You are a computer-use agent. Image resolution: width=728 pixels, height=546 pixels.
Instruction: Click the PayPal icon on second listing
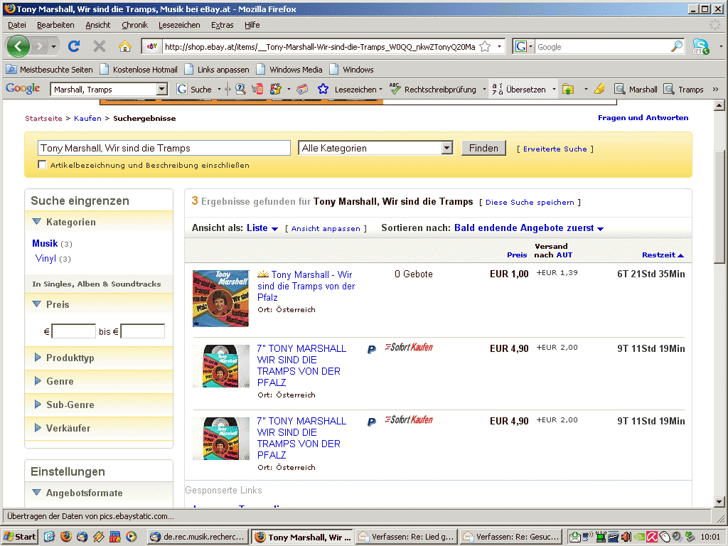[x=371, y=349]
